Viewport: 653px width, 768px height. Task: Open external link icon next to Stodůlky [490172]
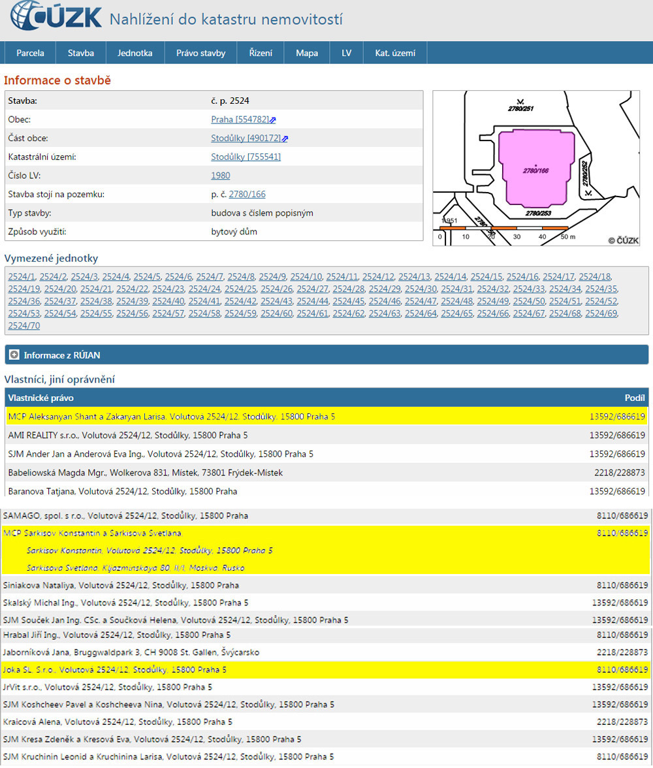(x=285, y=138)
